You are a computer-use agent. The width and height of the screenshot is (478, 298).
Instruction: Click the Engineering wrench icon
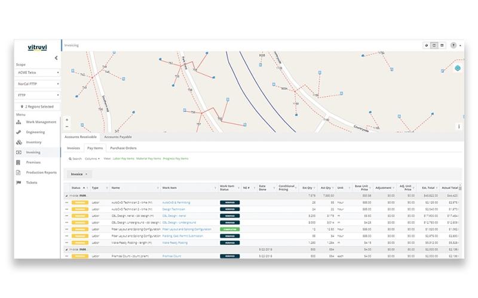pos(19,132)
